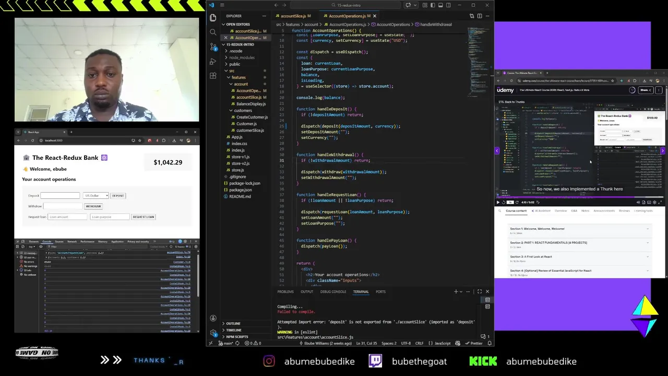Open Copilot chat icon in VS Code title bar
Image resolution: width=668 pixels, height=376 pixels.
point(409,5)
